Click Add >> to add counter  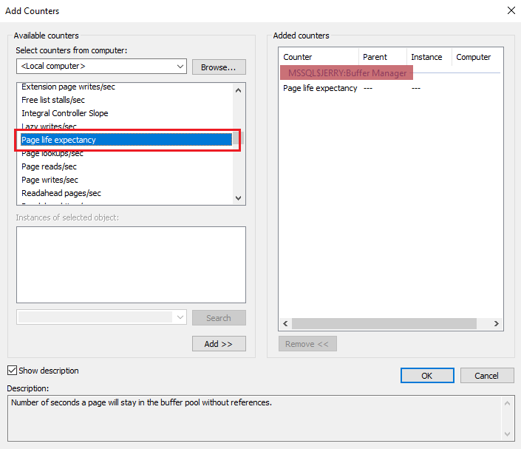tap(219, 344)
